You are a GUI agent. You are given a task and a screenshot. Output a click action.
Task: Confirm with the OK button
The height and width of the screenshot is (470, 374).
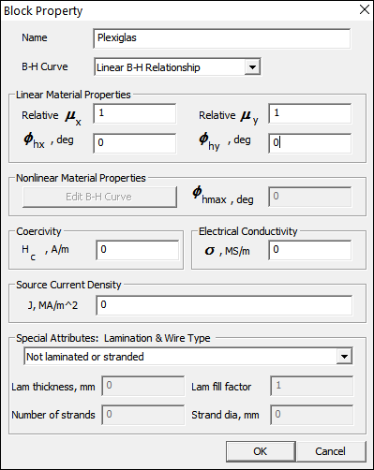[261, 451]
